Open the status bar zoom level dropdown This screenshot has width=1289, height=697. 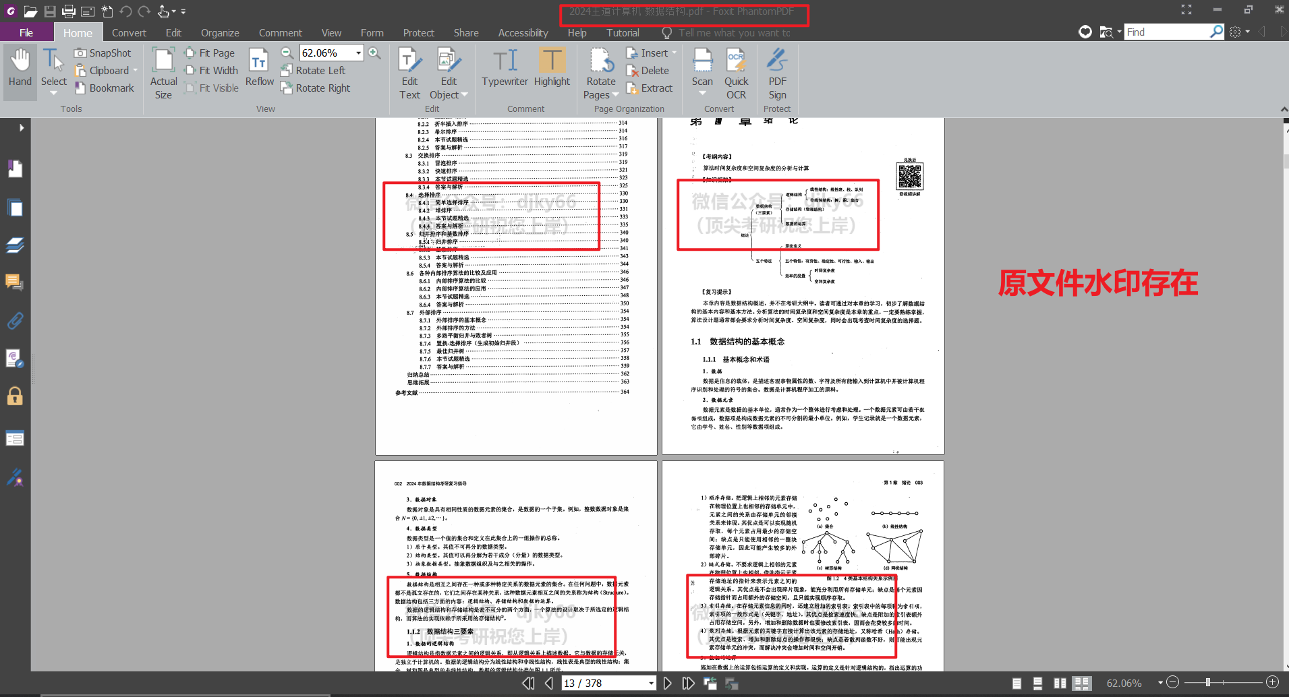(1159, 683)
